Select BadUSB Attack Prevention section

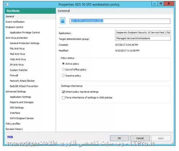[x=24, y=86]
